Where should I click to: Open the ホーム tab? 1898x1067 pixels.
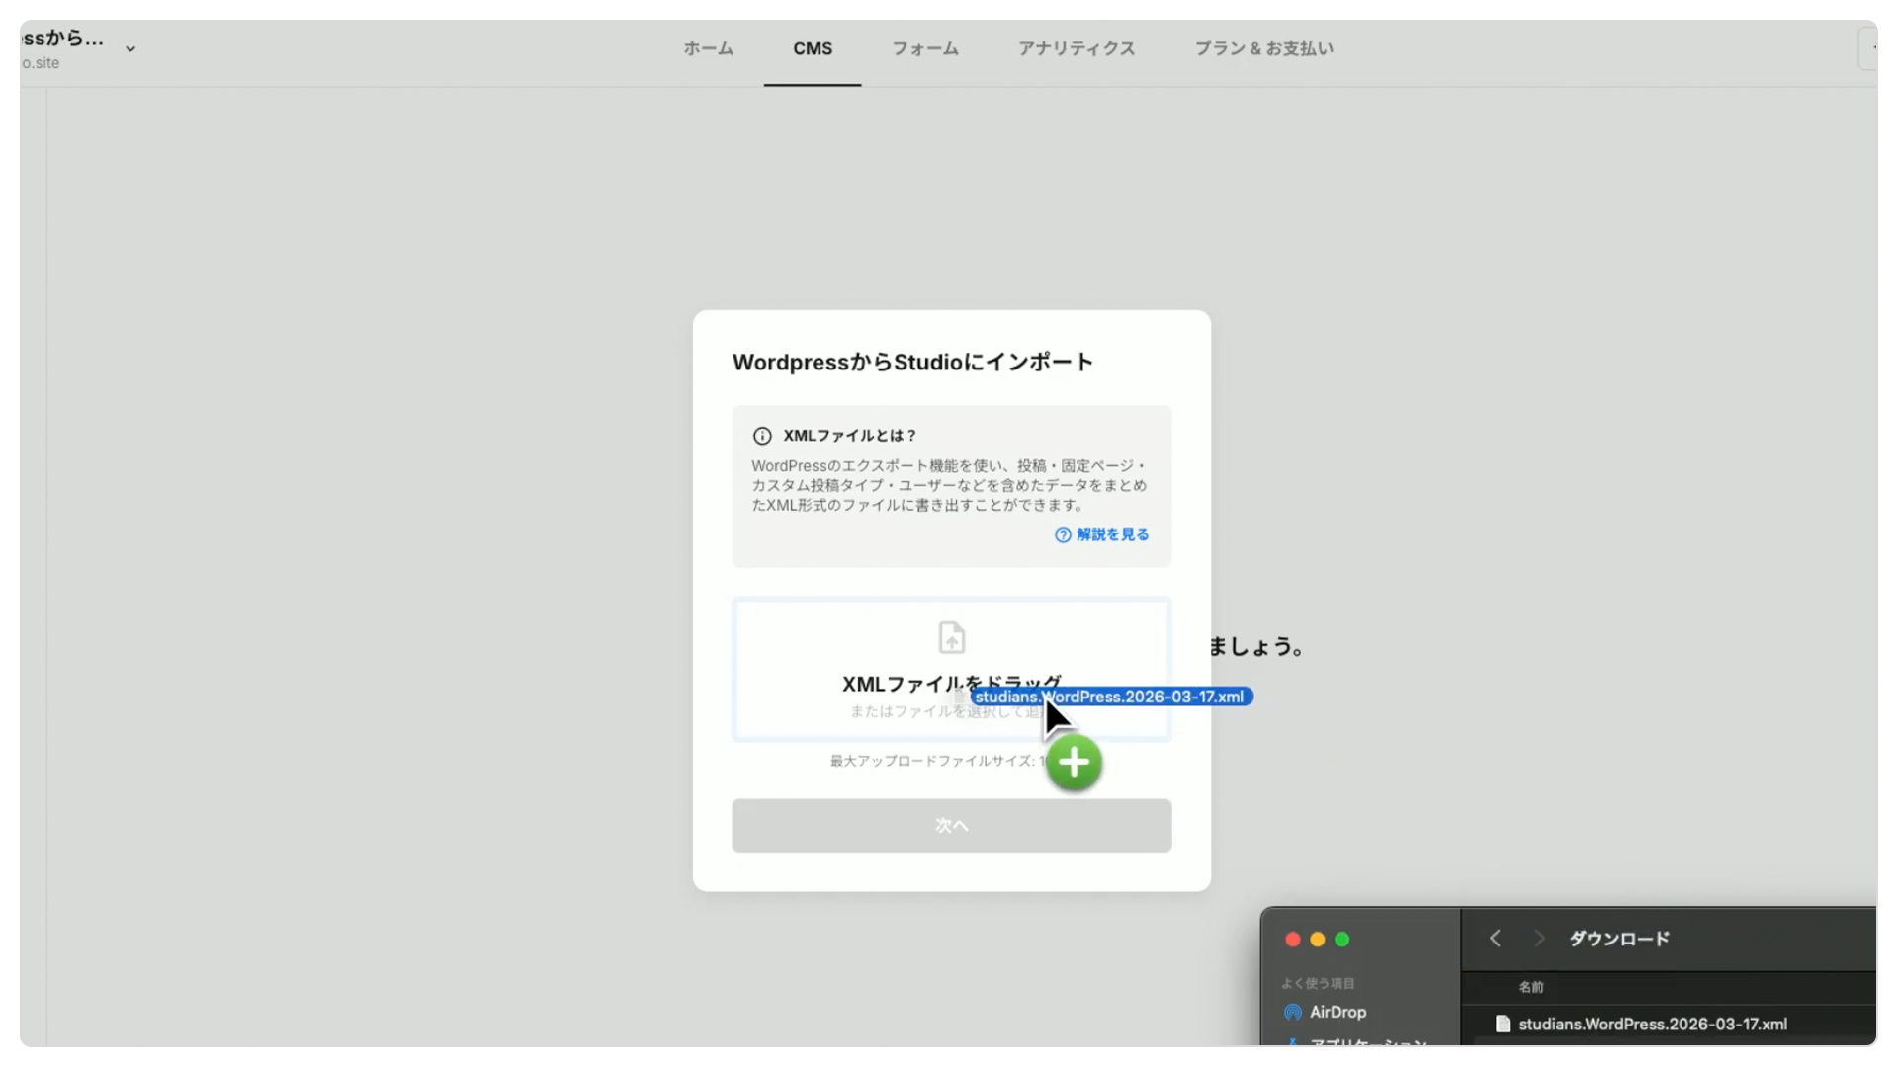click(x=708, y=48)
